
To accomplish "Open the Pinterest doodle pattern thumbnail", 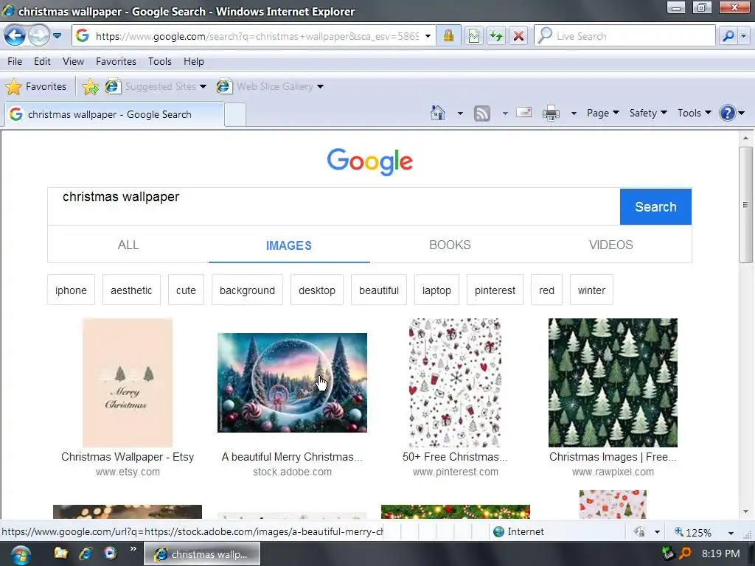I will tap(455, 382).
